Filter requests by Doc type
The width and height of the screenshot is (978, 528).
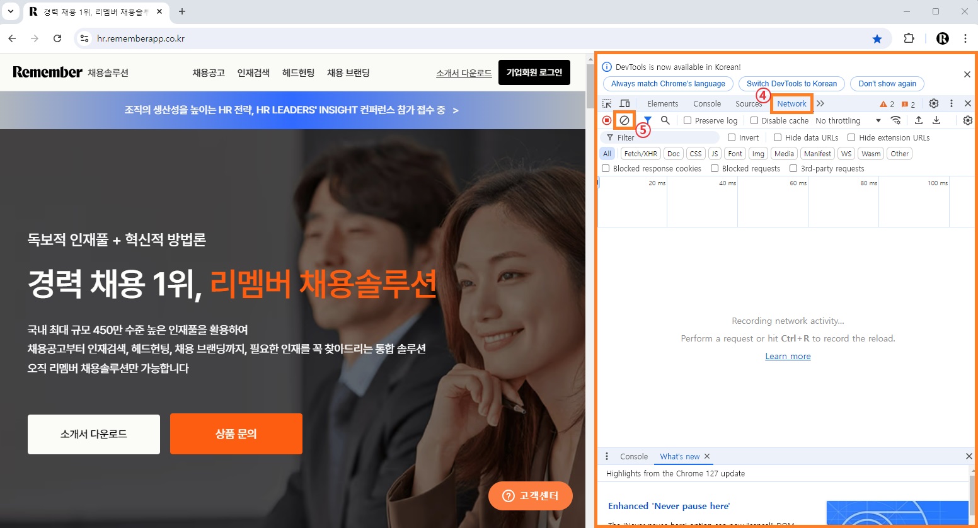[674, 154]
